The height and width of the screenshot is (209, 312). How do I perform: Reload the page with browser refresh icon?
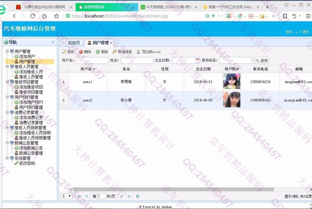(x=33, y=16)
